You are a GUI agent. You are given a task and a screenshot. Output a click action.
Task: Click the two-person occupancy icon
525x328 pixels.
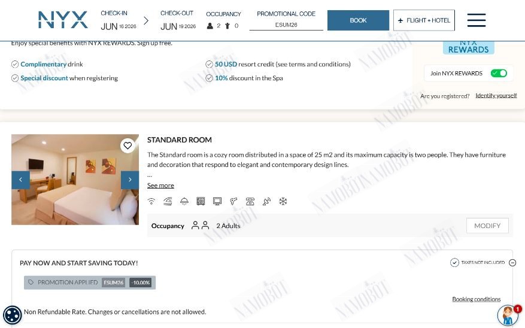click(x=200, y=226)
